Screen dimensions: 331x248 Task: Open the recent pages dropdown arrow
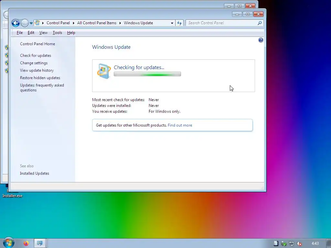31,23
